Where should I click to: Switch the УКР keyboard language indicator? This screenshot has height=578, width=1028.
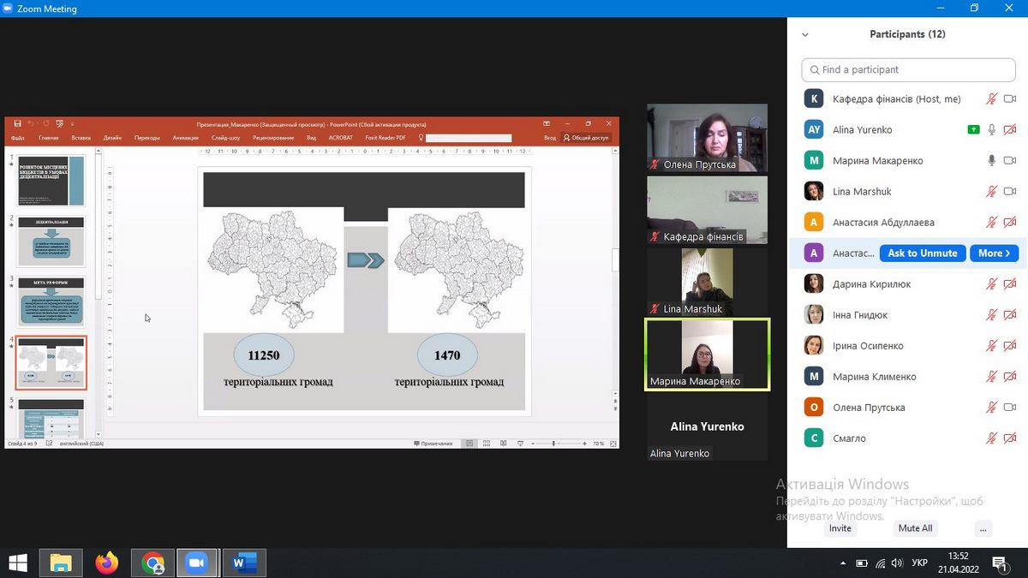pyautogui.click(x=919, y=563)
